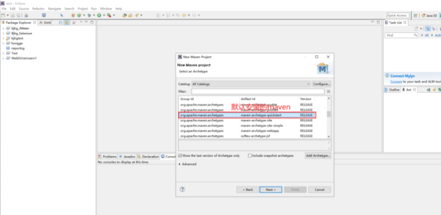Switch to the Java EE perspective
This screenshot has width=441, height=215.
[x=429, y=16]
